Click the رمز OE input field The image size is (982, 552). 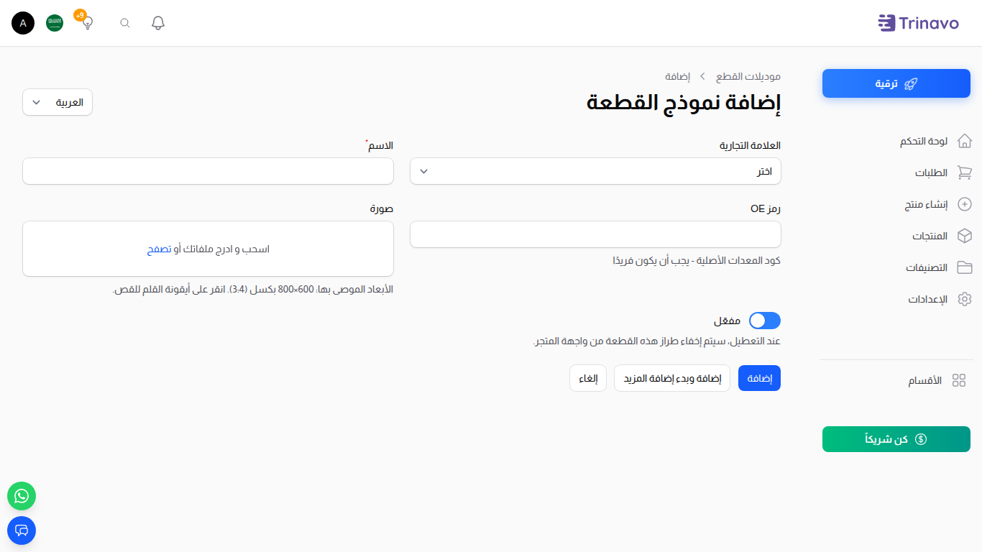pos(595,234)
